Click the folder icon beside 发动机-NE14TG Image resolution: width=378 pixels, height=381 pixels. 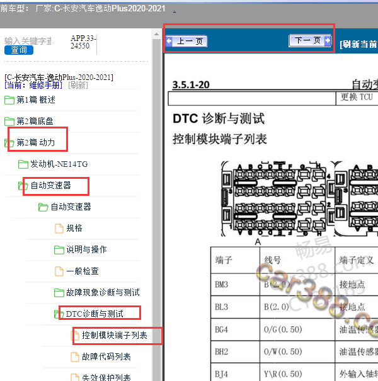click(23, 164)
